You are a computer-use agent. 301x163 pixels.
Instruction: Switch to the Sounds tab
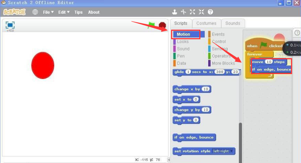pos(233,23)
